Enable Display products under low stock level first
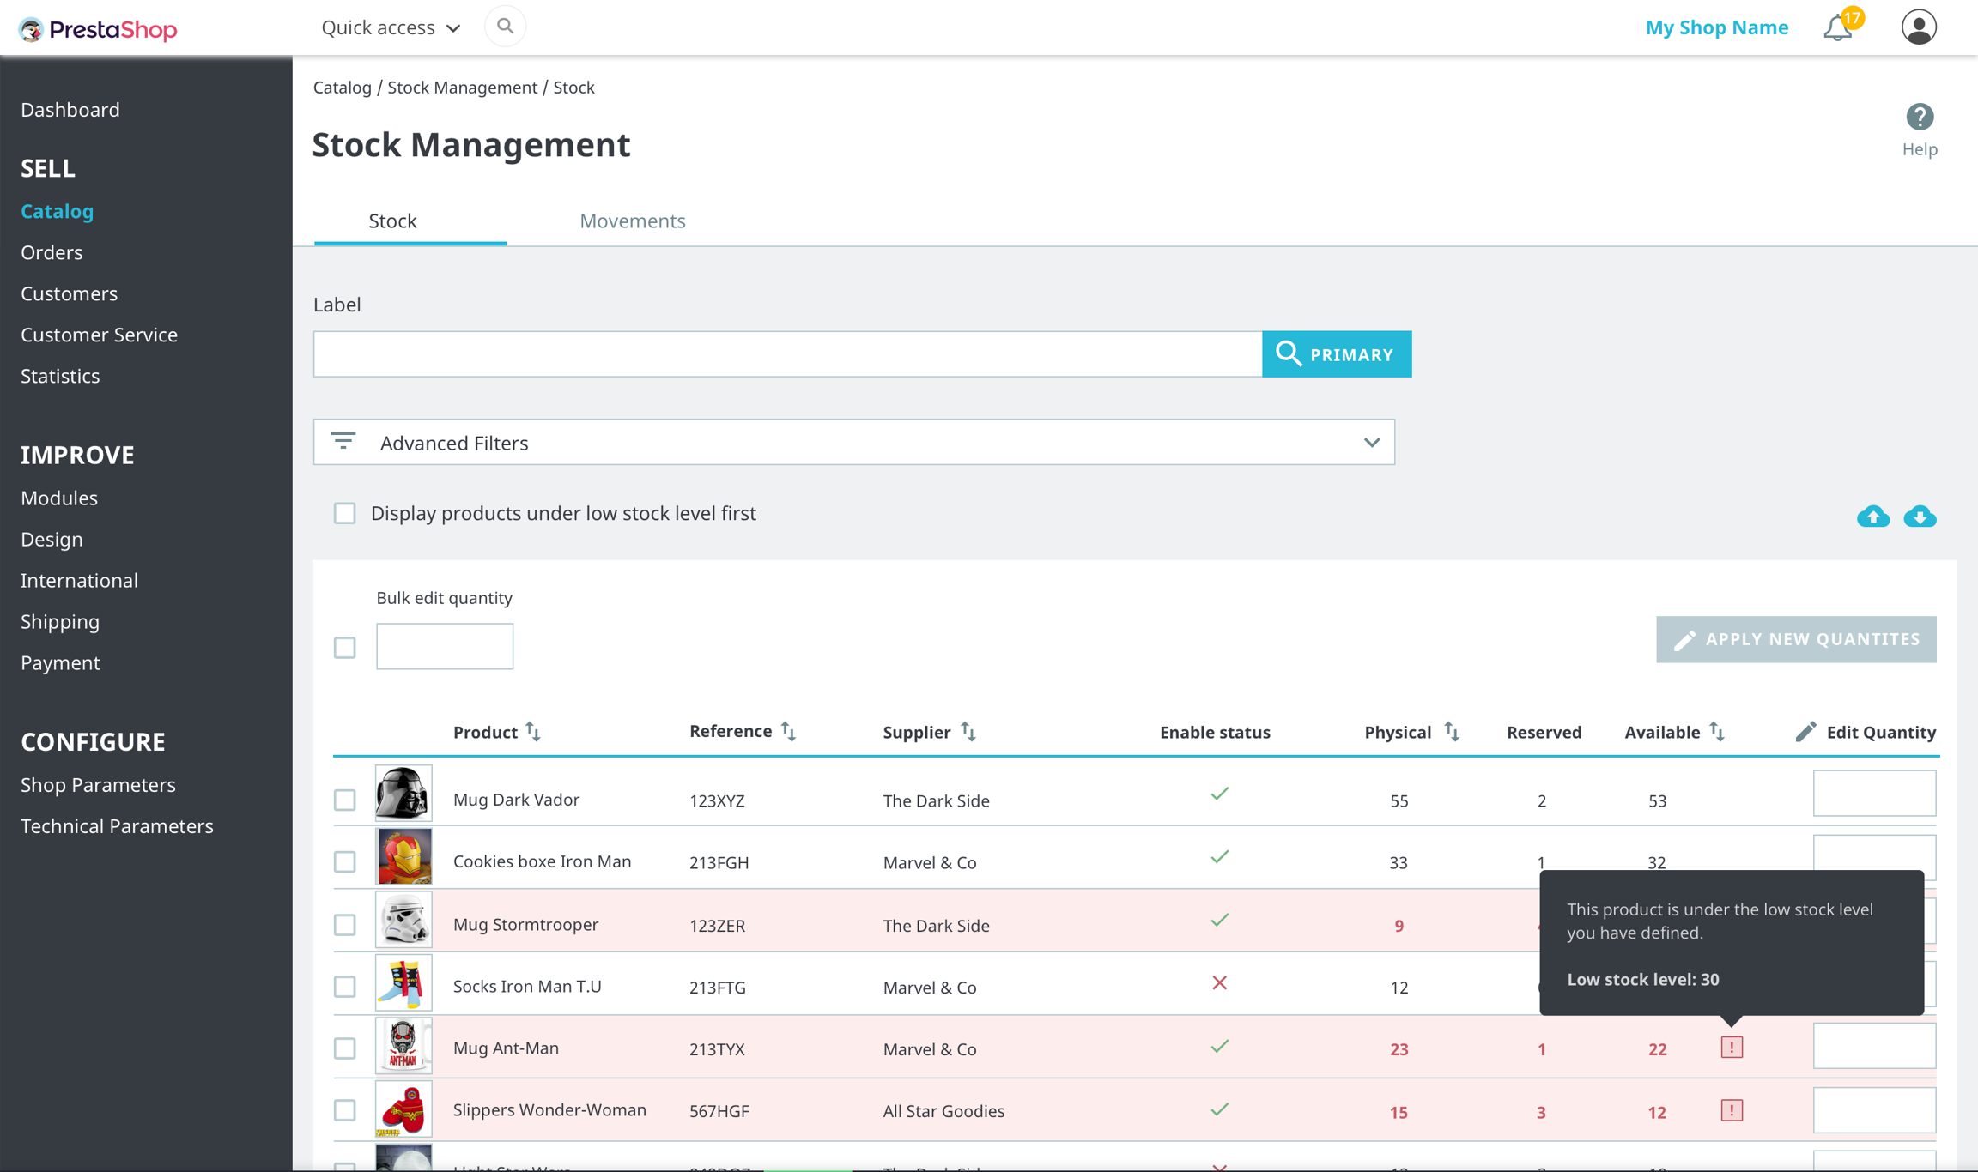 coord(345,513)
